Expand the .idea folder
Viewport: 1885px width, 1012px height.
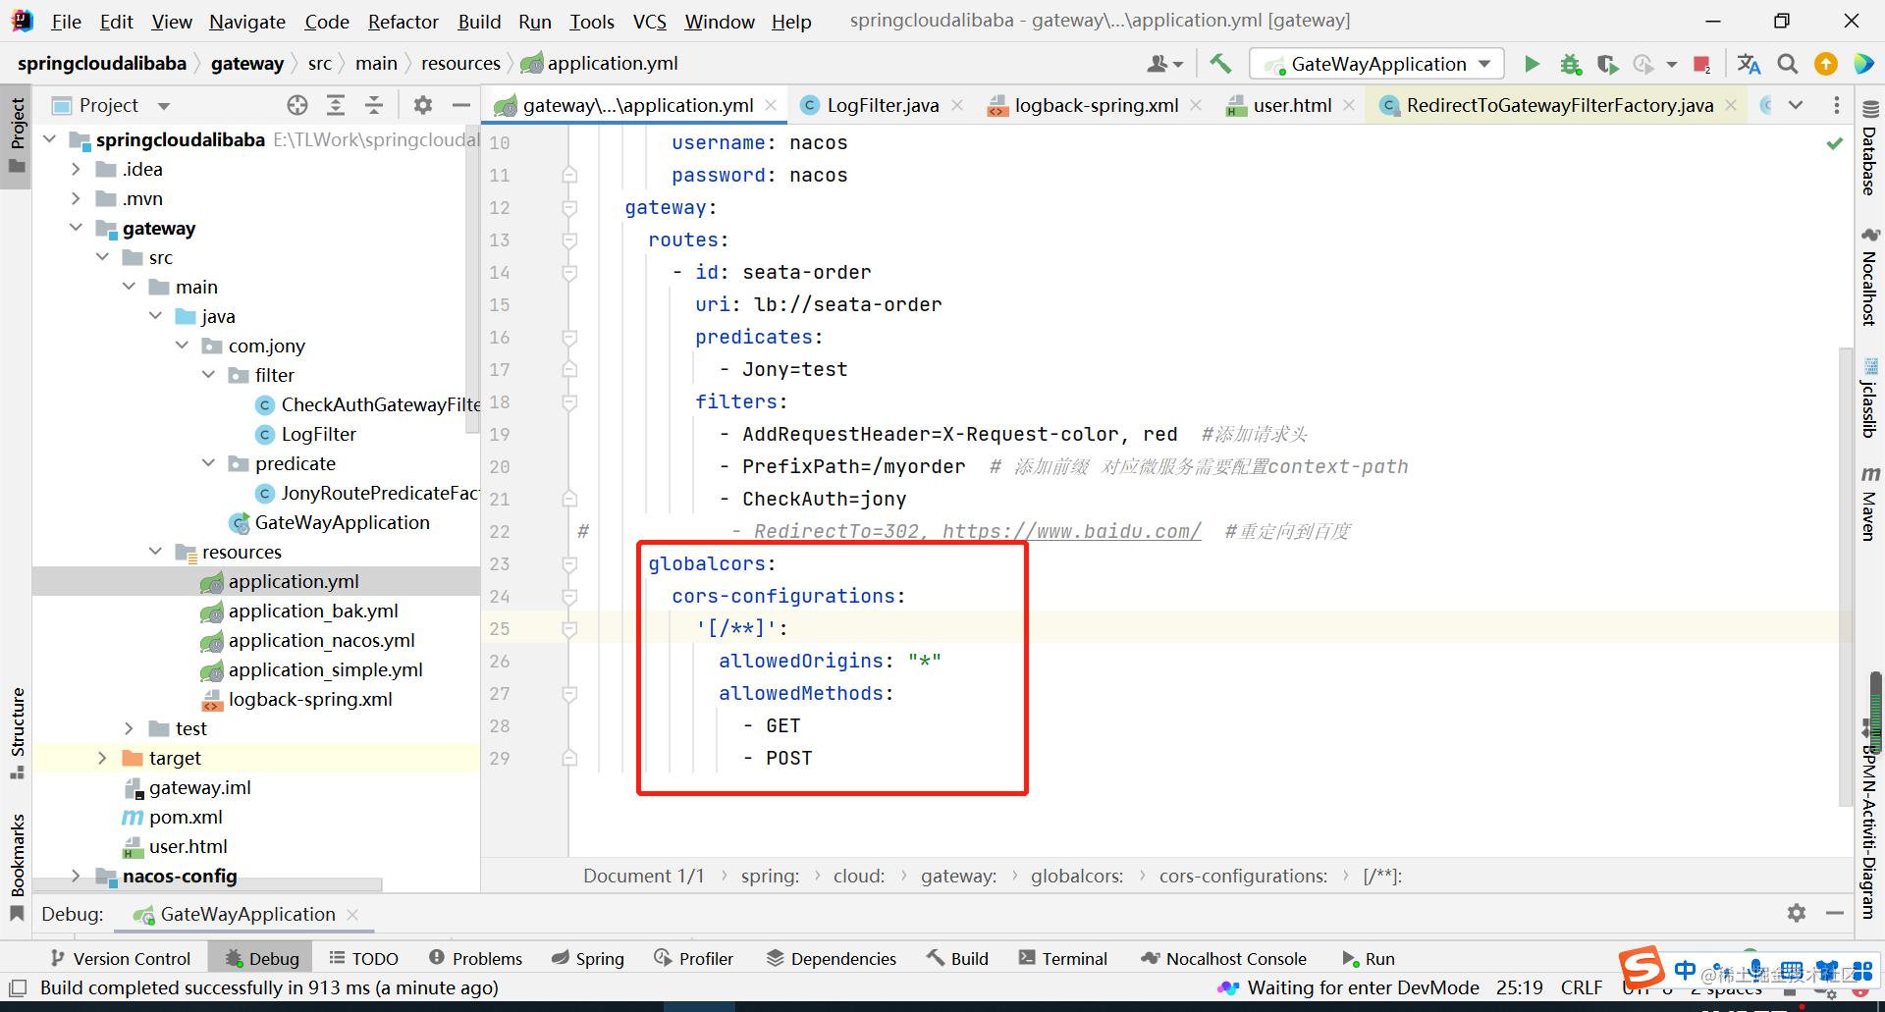(x=76, y=169)
